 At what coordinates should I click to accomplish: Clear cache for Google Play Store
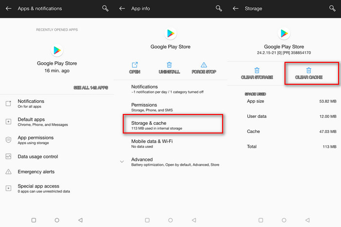[x=309, y=73]
